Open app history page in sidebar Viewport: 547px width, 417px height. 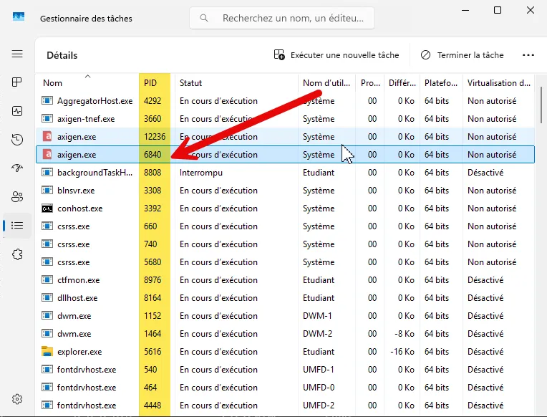point(17,140)
